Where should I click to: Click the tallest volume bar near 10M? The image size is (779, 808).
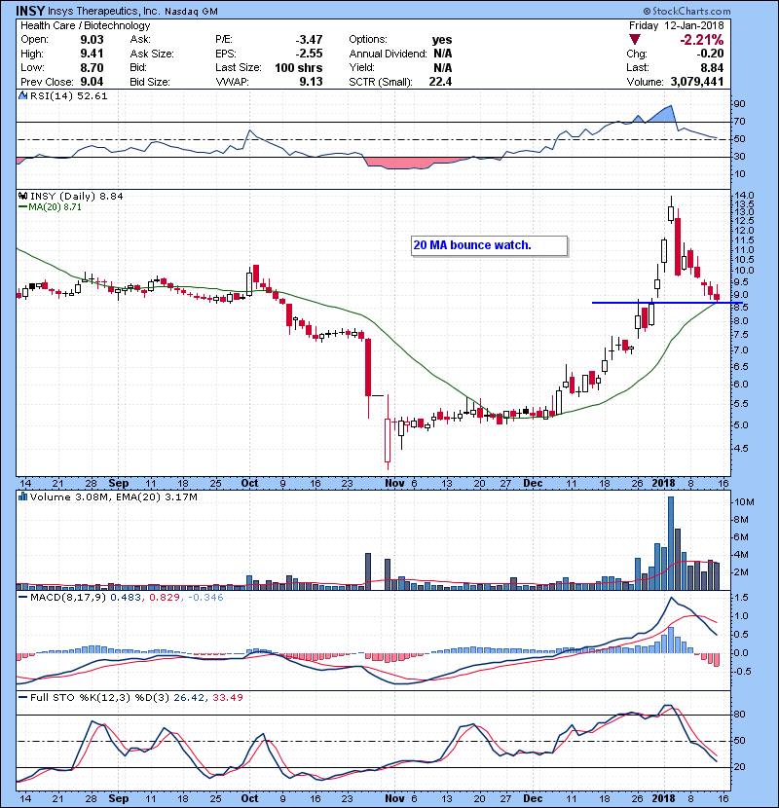pyautogui.click(x=671, y=543)
